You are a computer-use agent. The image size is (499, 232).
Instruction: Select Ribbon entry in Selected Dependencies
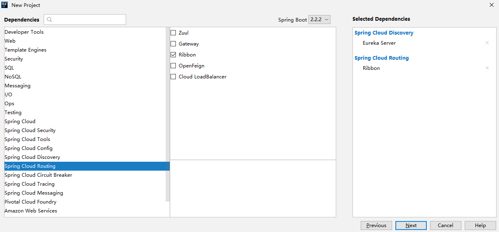371,68
